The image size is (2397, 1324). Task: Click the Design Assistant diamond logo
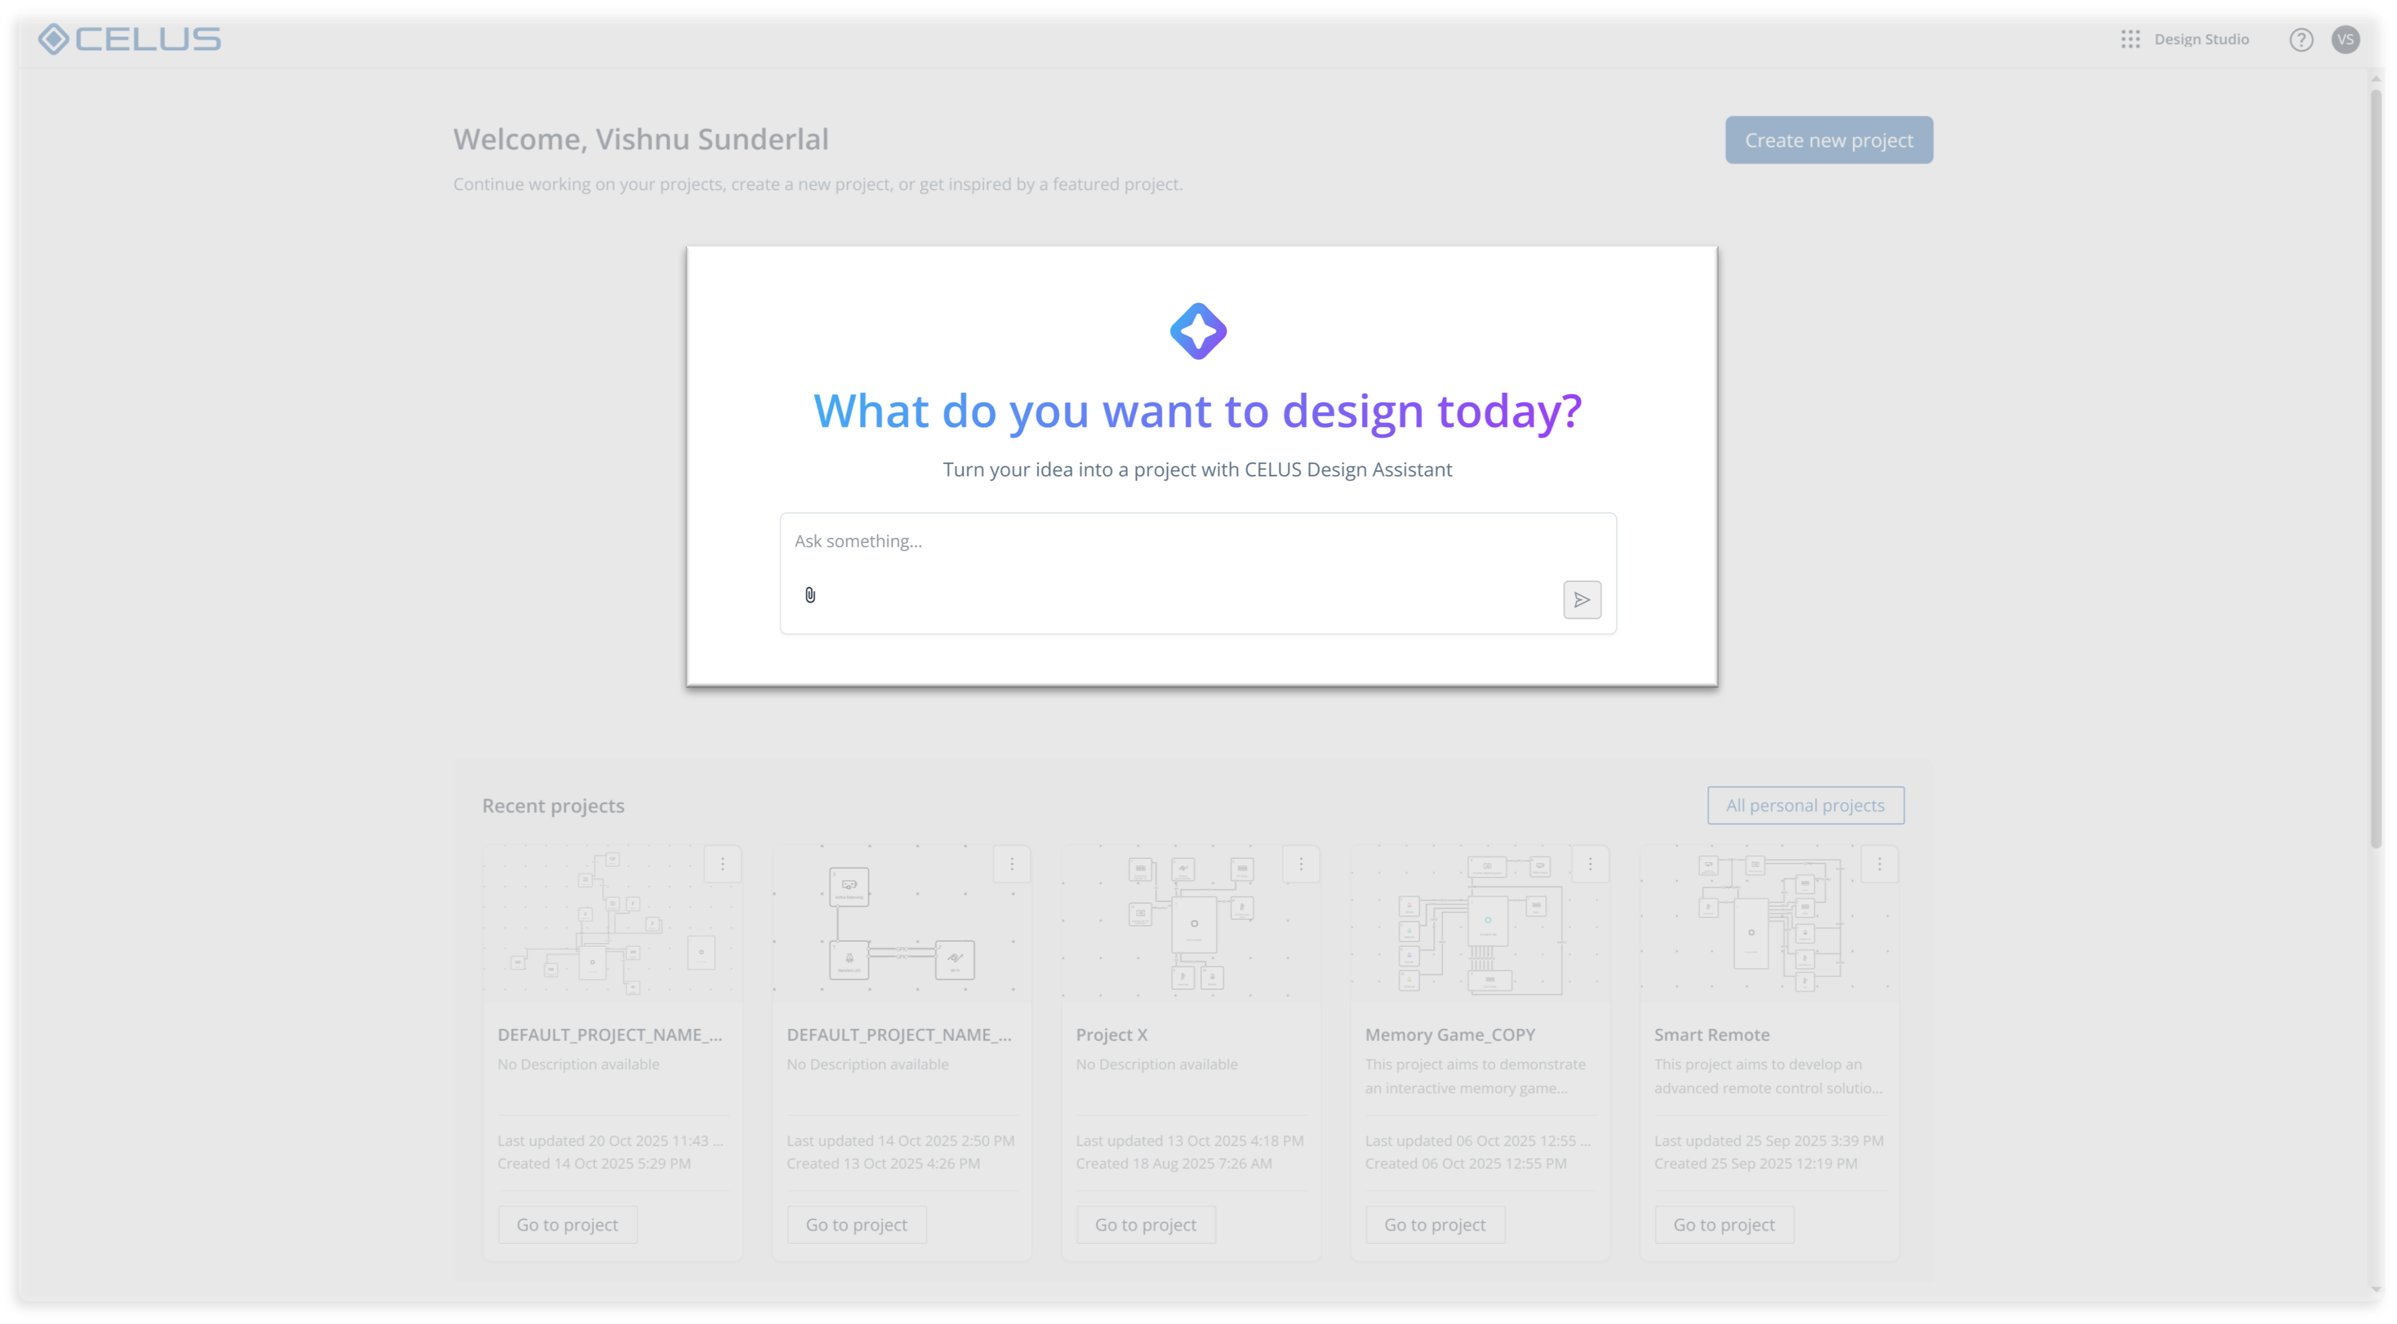click(x=1197, y=331)
